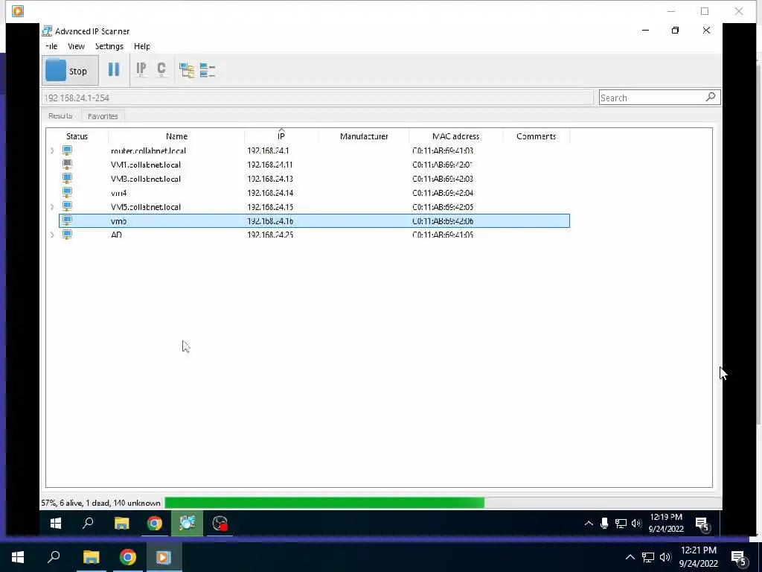The height and width of the screenshot is (572, 762).
Task: Click the green scan progress bar
Action: [324, 503]
